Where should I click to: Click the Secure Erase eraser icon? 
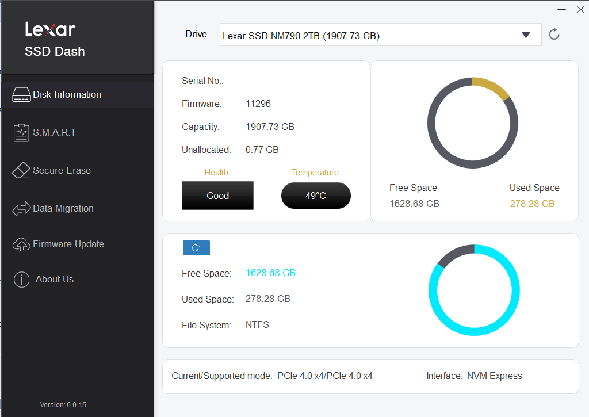click(21, 171)
